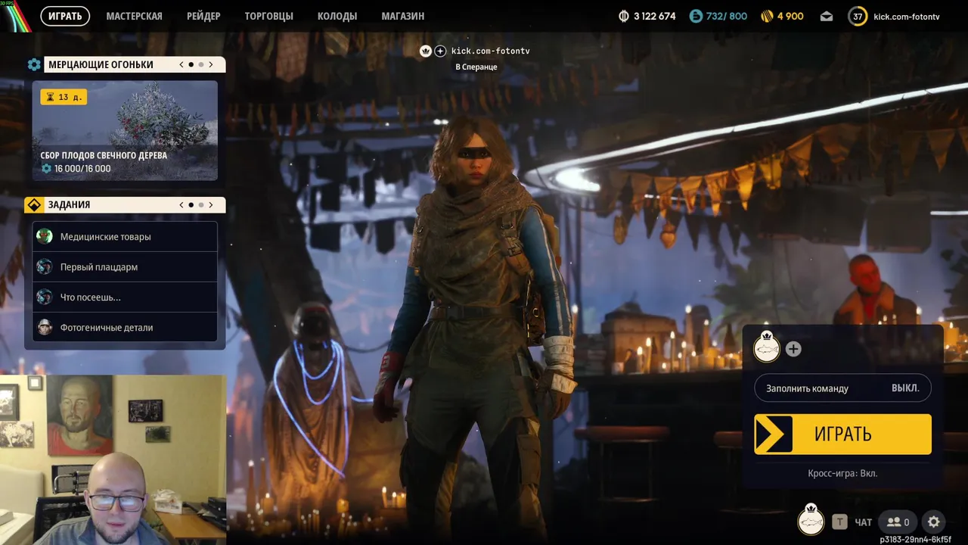
Task: Click the ЗАДАНИЯ diamond icon
Action: point(34,204)
